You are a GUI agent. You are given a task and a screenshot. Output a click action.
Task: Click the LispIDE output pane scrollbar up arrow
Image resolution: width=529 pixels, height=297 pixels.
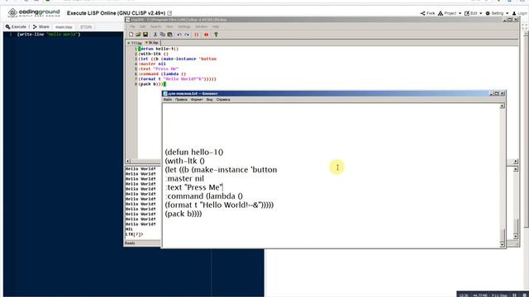516,168
